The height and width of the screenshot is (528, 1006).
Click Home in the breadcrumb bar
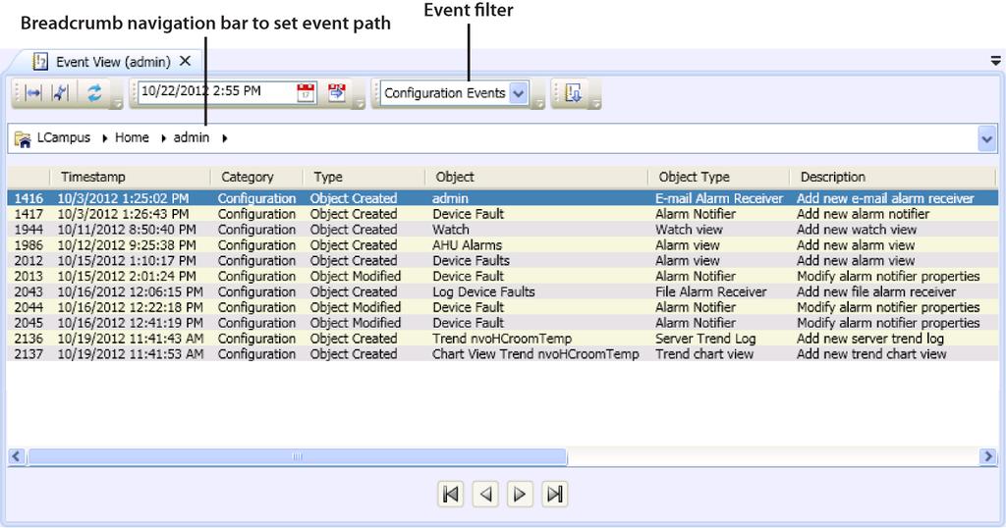(x=133, y=137)
